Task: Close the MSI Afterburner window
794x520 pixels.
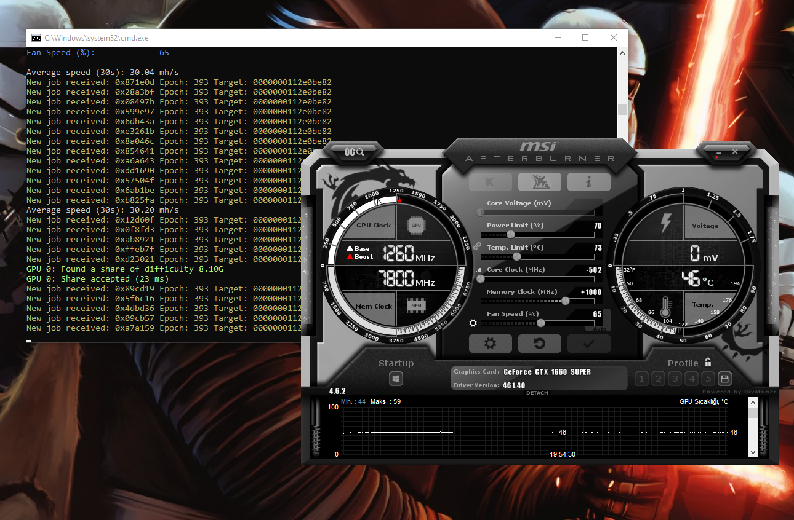Action: (735, 151)
